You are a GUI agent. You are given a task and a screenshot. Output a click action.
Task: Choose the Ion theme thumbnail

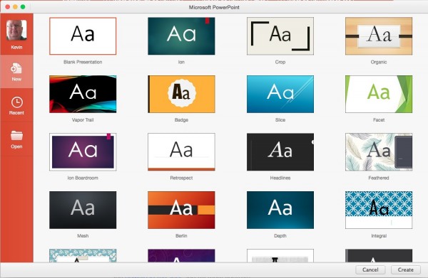coord(181,36)
